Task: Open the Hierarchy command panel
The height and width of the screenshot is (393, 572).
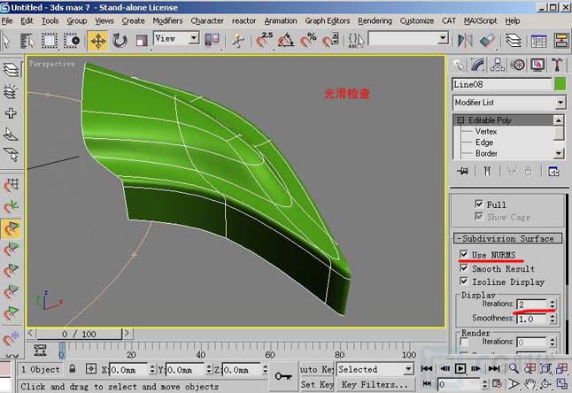Action: click(x=498, y=65)
